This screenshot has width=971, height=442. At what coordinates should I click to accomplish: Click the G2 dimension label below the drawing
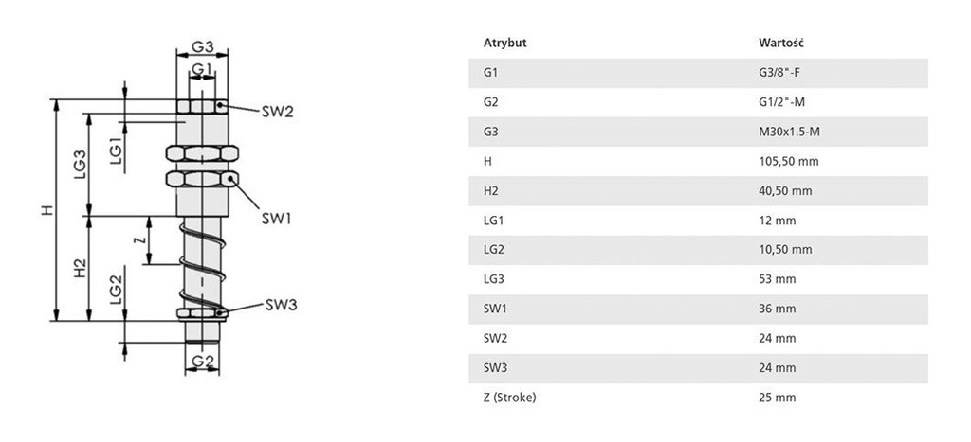(x=201, y=362)
